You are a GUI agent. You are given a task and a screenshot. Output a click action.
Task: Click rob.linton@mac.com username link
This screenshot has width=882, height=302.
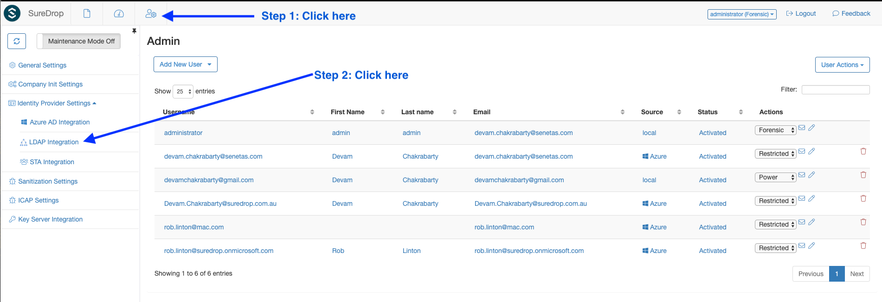click(x=194, y=227)
